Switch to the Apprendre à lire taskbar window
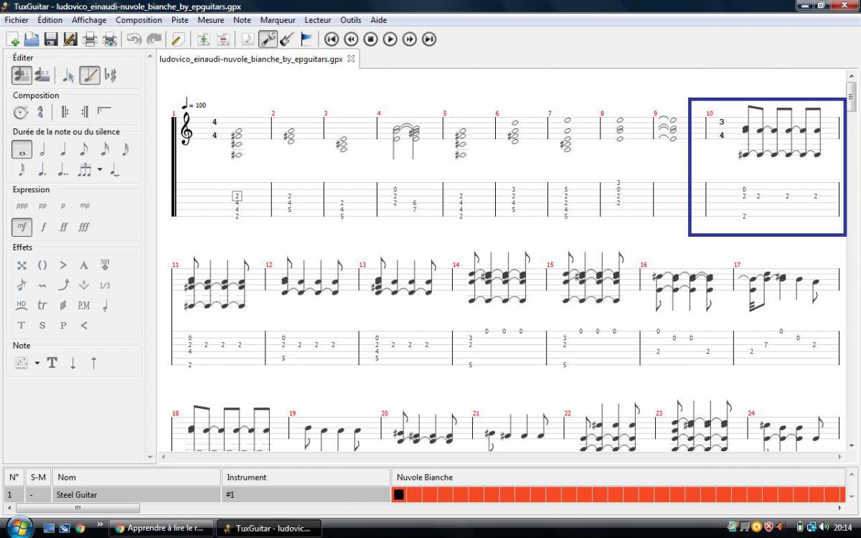 [x=161, y=528]
